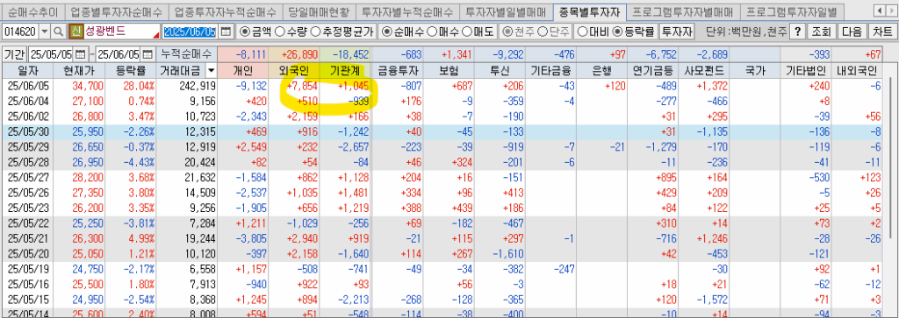The height and width of the screenshot is (318, 899).
Task: Select the 매도 radio option
Action: click(x=467, y=32)
